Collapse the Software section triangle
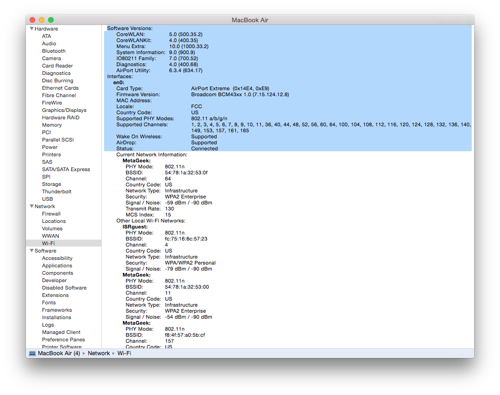 (31, 251)
